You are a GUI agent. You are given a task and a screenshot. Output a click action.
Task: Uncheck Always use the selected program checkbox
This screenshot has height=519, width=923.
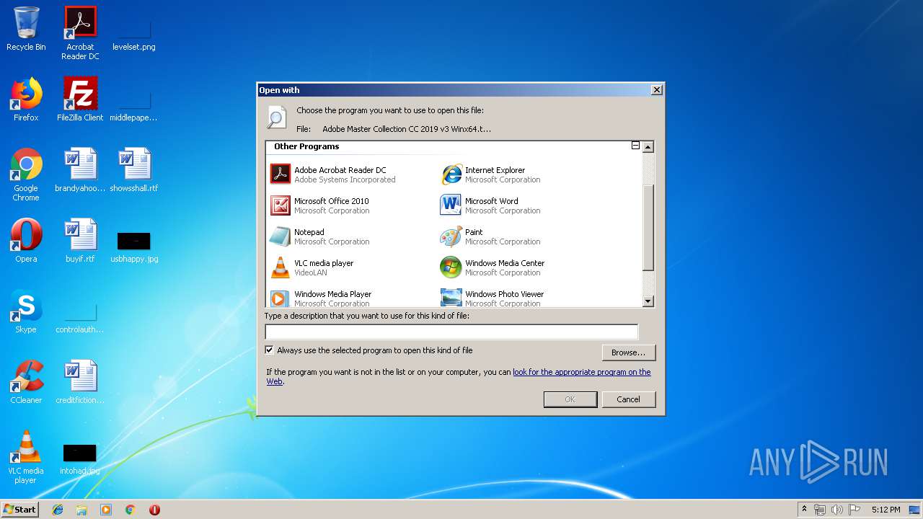coord(270,350)
